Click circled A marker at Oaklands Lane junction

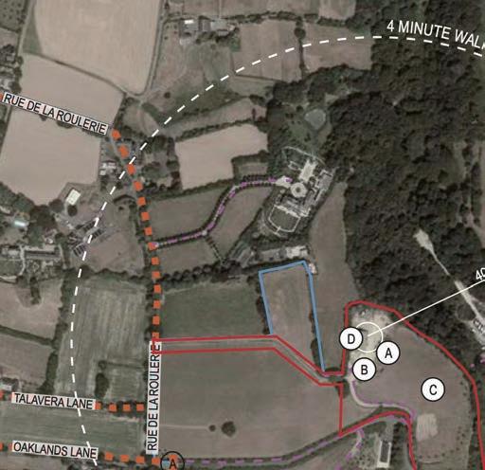[172, 462]
